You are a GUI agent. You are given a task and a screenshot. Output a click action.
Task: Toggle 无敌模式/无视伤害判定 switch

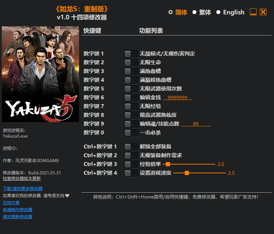(x=131, y=54)
